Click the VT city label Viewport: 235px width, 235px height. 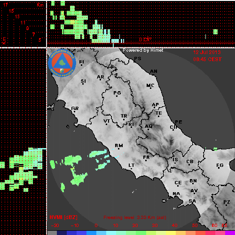click(x=107, y=121)
